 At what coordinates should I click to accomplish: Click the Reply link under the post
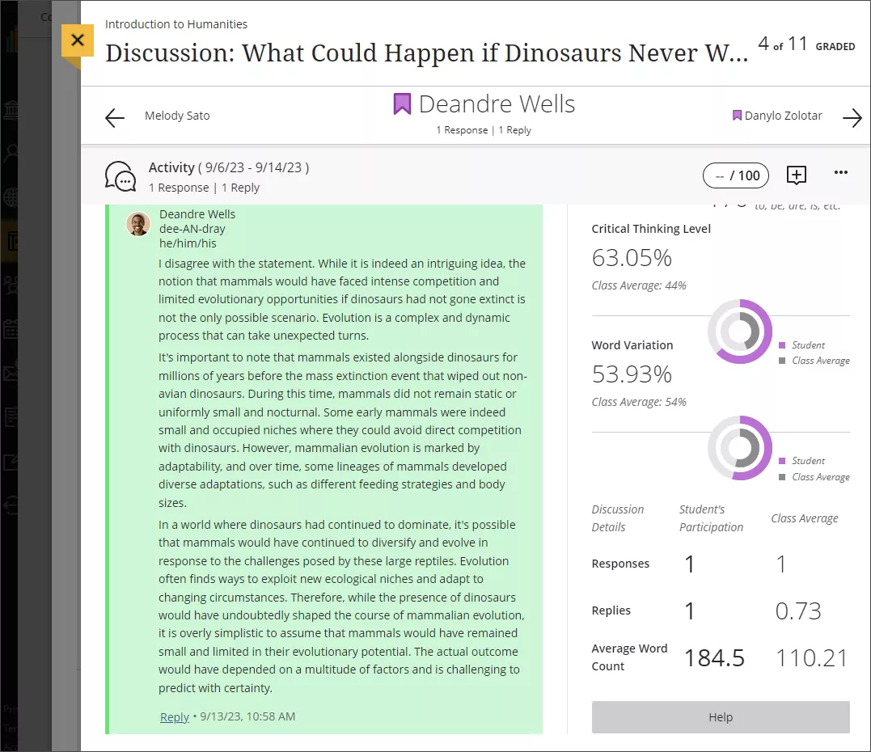pyautogui.click(x=174, y=716)
